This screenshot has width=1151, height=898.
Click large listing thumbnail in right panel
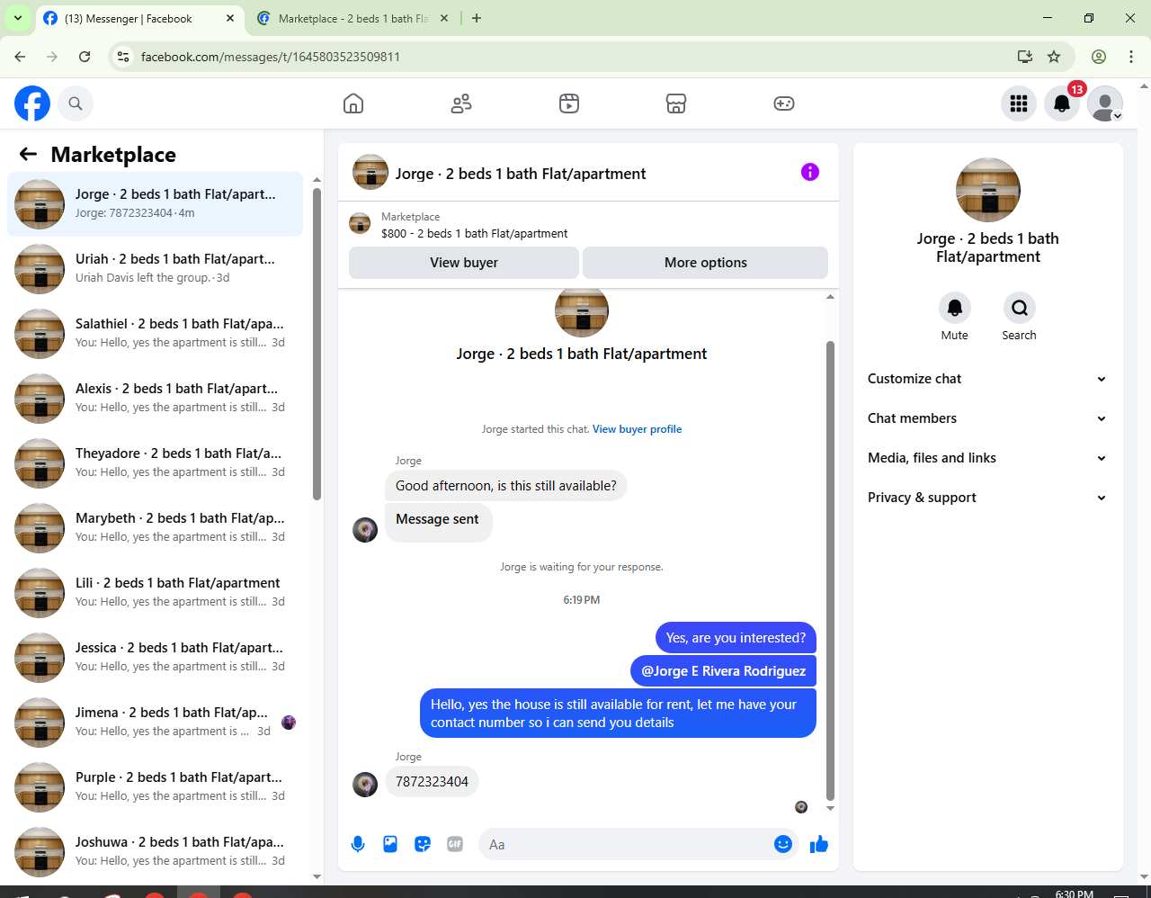click(988, 190)
